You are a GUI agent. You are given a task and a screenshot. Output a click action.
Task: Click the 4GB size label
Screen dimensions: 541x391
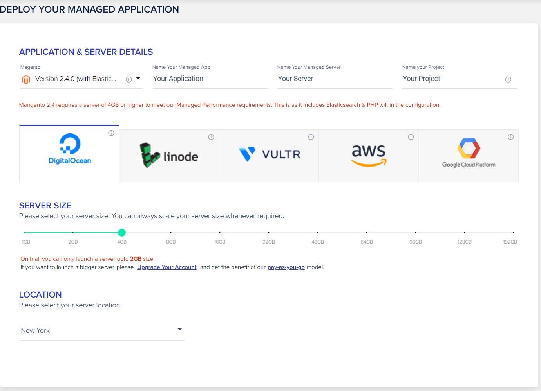(x=122, y=242)
